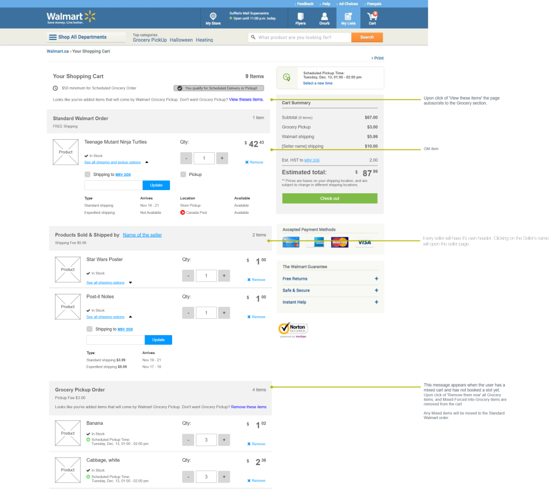554x490 pixels.
Task: Increase Teenage Mutant Ninja Turtles quantity
Action: [222, 158]
